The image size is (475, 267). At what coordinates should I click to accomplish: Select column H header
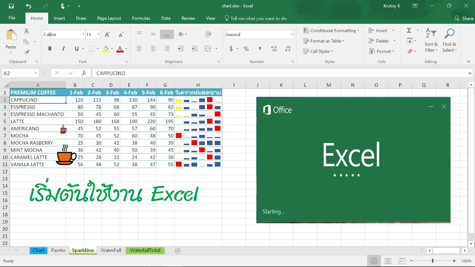pos(198,85)
